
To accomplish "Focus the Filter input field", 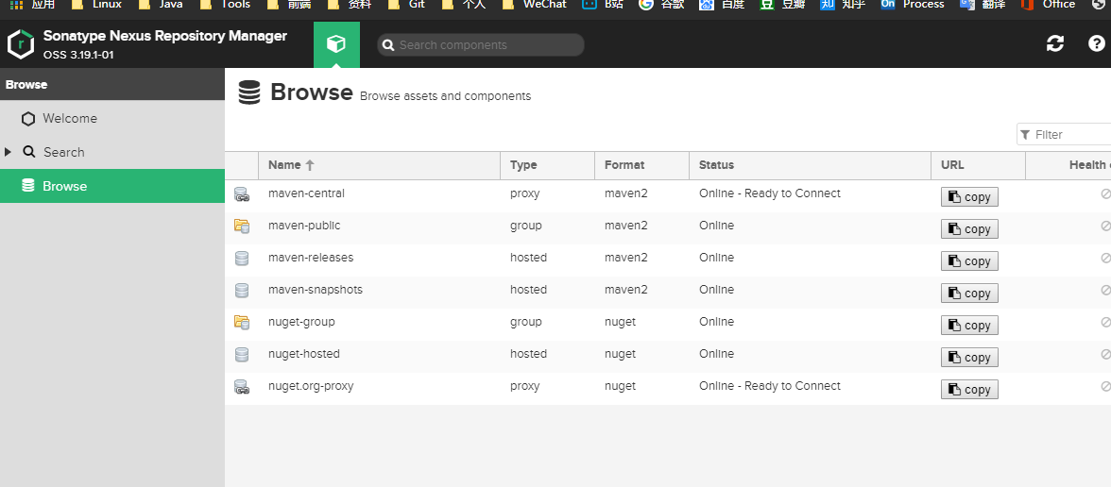I will point(1064,134).
